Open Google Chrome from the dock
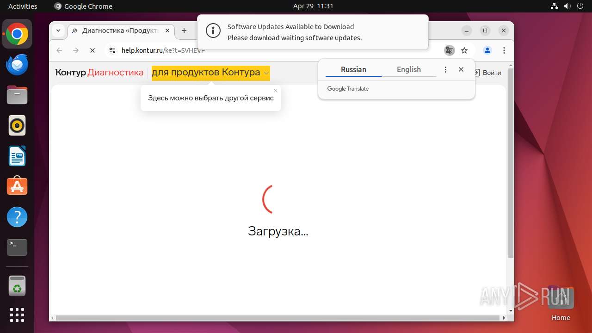Viewport: 592px width, 333px height. pos(17,34)
